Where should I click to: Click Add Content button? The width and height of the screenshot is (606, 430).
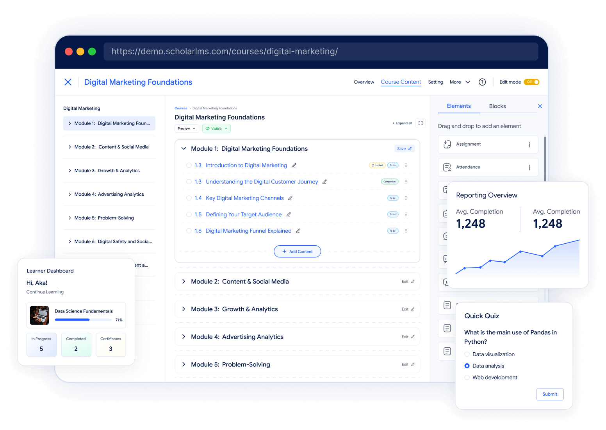(x=297, y=252)
